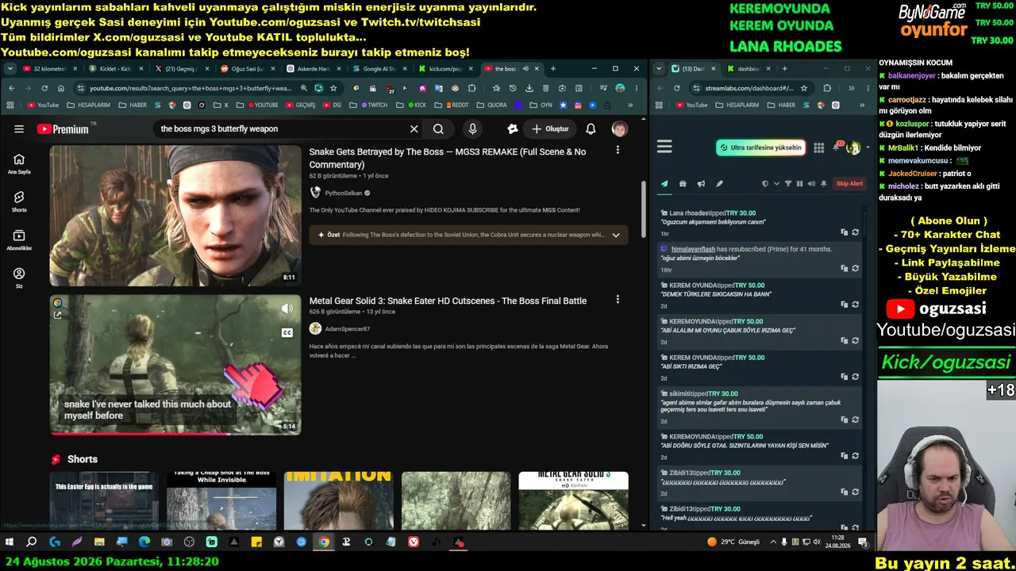Image resolution: width=1016 pixels, height=571 pixels.
Task: Open the Streamlabs filter funnel icon
Action: (x=788, y=184)
